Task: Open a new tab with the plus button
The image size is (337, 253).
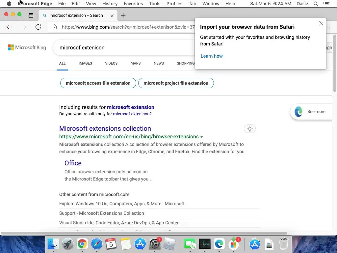Action: [x=123, y=15]
